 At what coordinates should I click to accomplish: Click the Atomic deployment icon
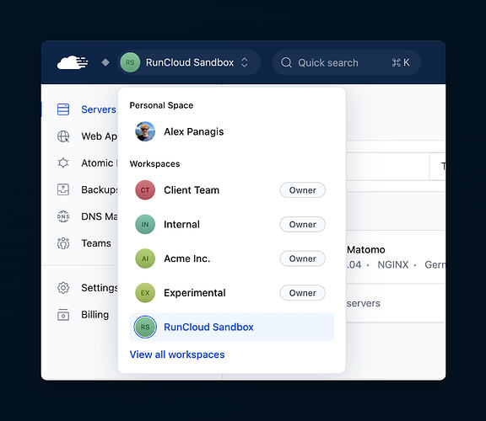pos(63,163)
